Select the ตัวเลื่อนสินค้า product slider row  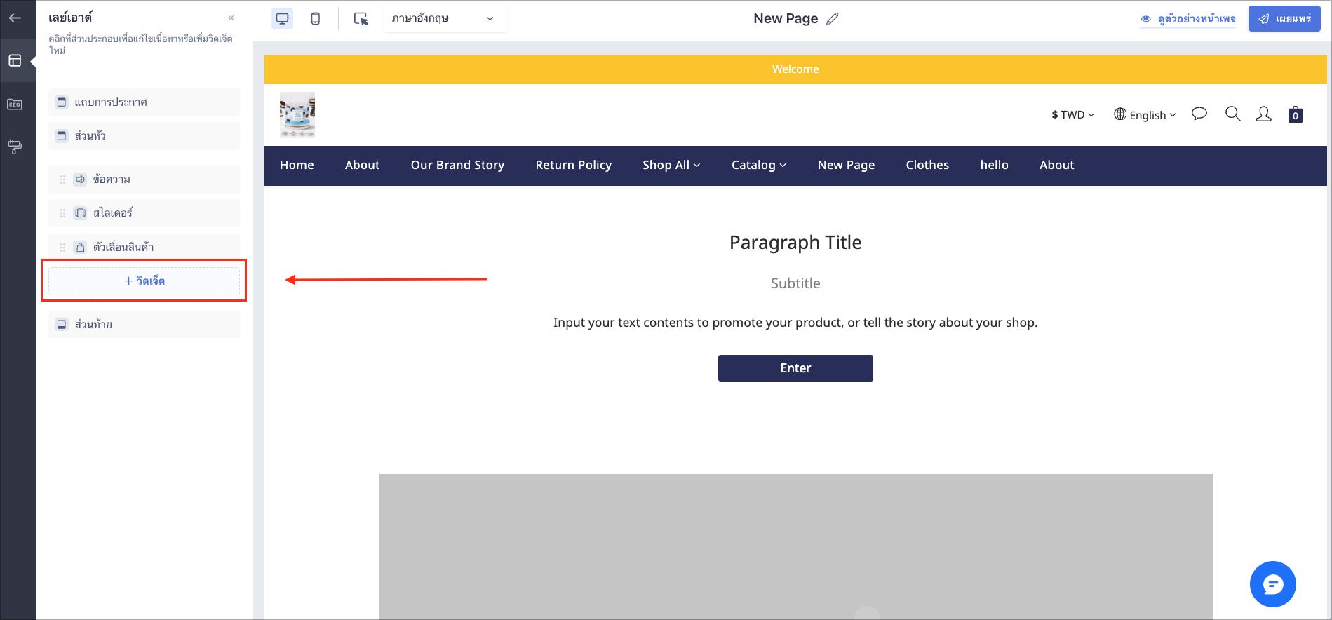pos(144,247)
